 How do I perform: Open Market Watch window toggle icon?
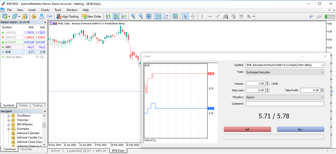(x=25, y=16)
